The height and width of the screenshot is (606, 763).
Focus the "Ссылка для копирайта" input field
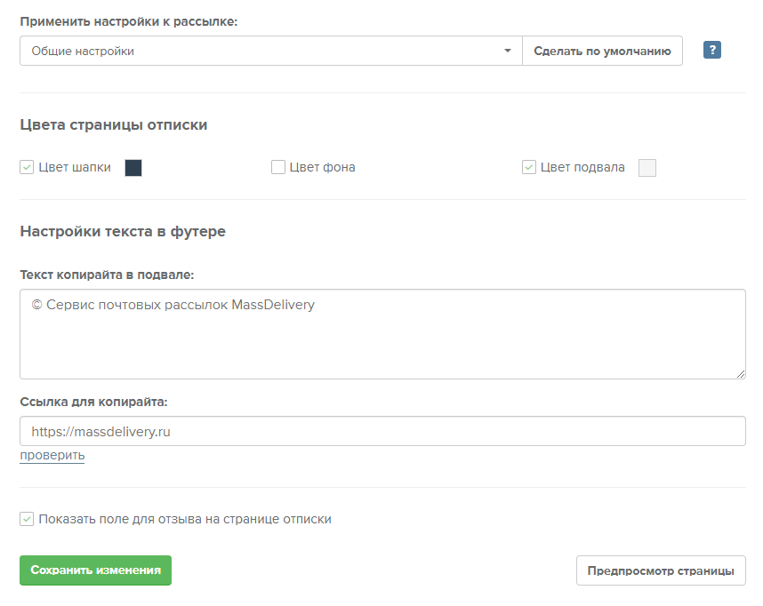tap(382, 431)
